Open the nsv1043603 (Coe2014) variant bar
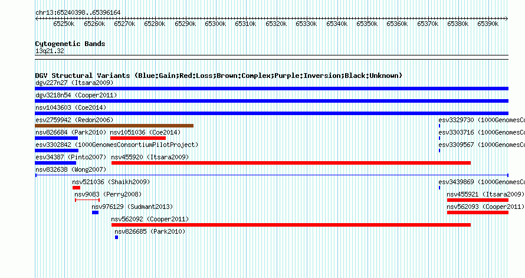525x278 pixels. 271,113
